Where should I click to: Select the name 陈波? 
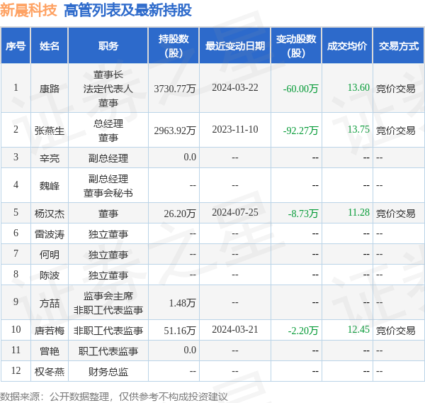pyautogui.click(x=50, y=275)
